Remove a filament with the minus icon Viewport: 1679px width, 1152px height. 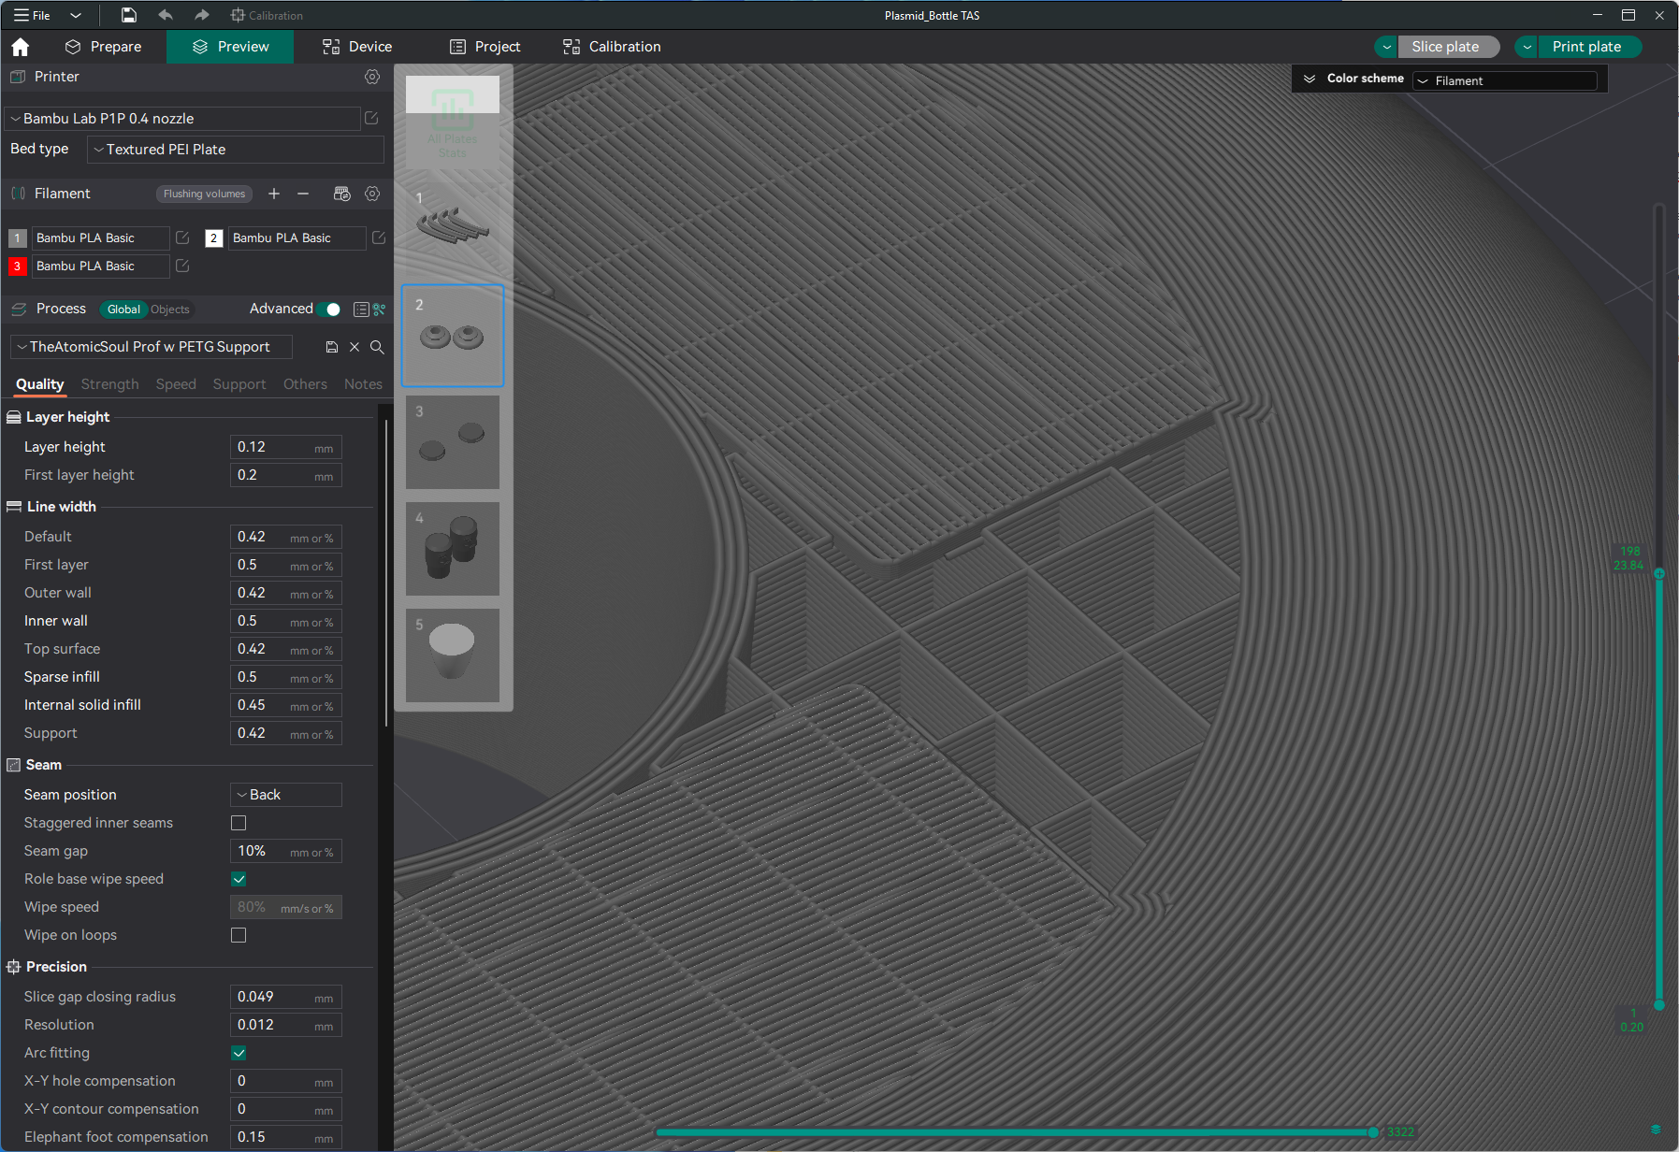tap(302, 194)
